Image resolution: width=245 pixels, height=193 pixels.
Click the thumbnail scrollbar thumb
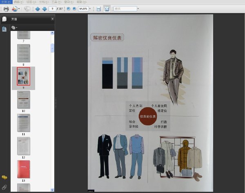pyautogui.click(x=52, y=48)
